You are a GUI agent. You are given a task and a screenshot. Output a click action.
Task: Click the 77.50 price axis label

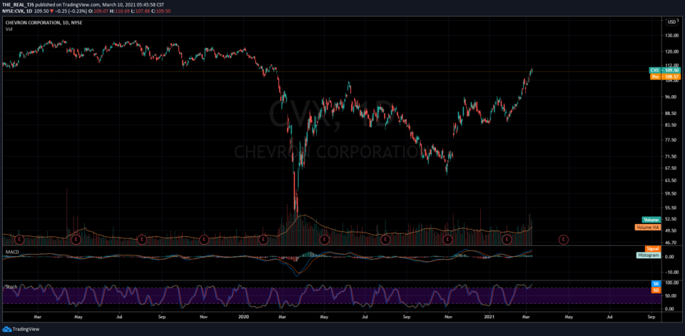click(671, 141)
